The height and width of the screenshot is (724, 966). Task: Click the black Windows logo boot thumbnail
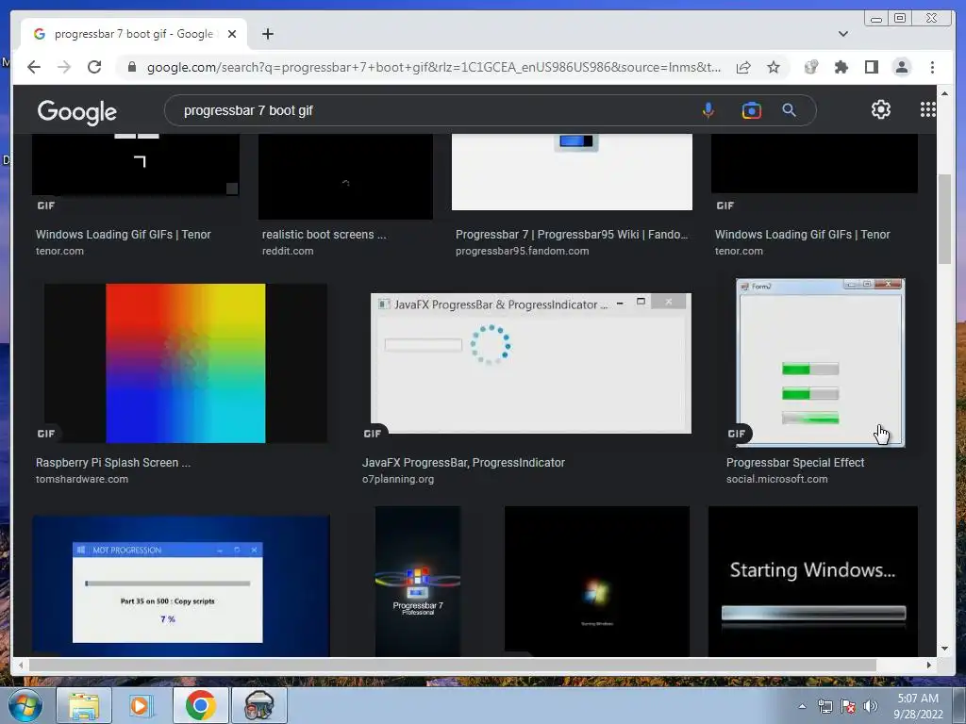(597, 581)
